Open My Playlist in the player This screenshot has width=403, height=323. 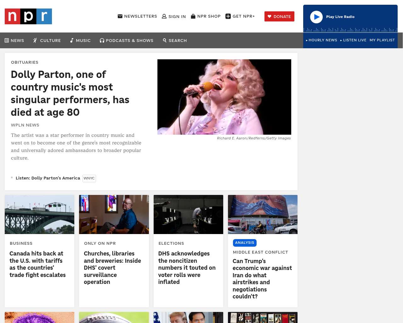(382, 40)
